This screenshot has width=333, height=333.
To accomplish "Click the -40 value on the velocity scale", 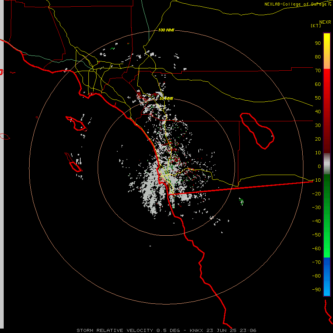I will 316,221.
